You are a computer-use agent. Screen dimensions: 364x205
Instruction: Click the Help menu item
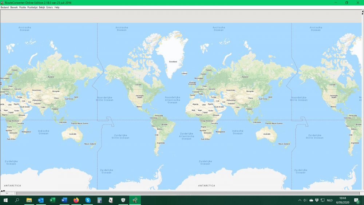pyautogui.click(x=57, y=7)
